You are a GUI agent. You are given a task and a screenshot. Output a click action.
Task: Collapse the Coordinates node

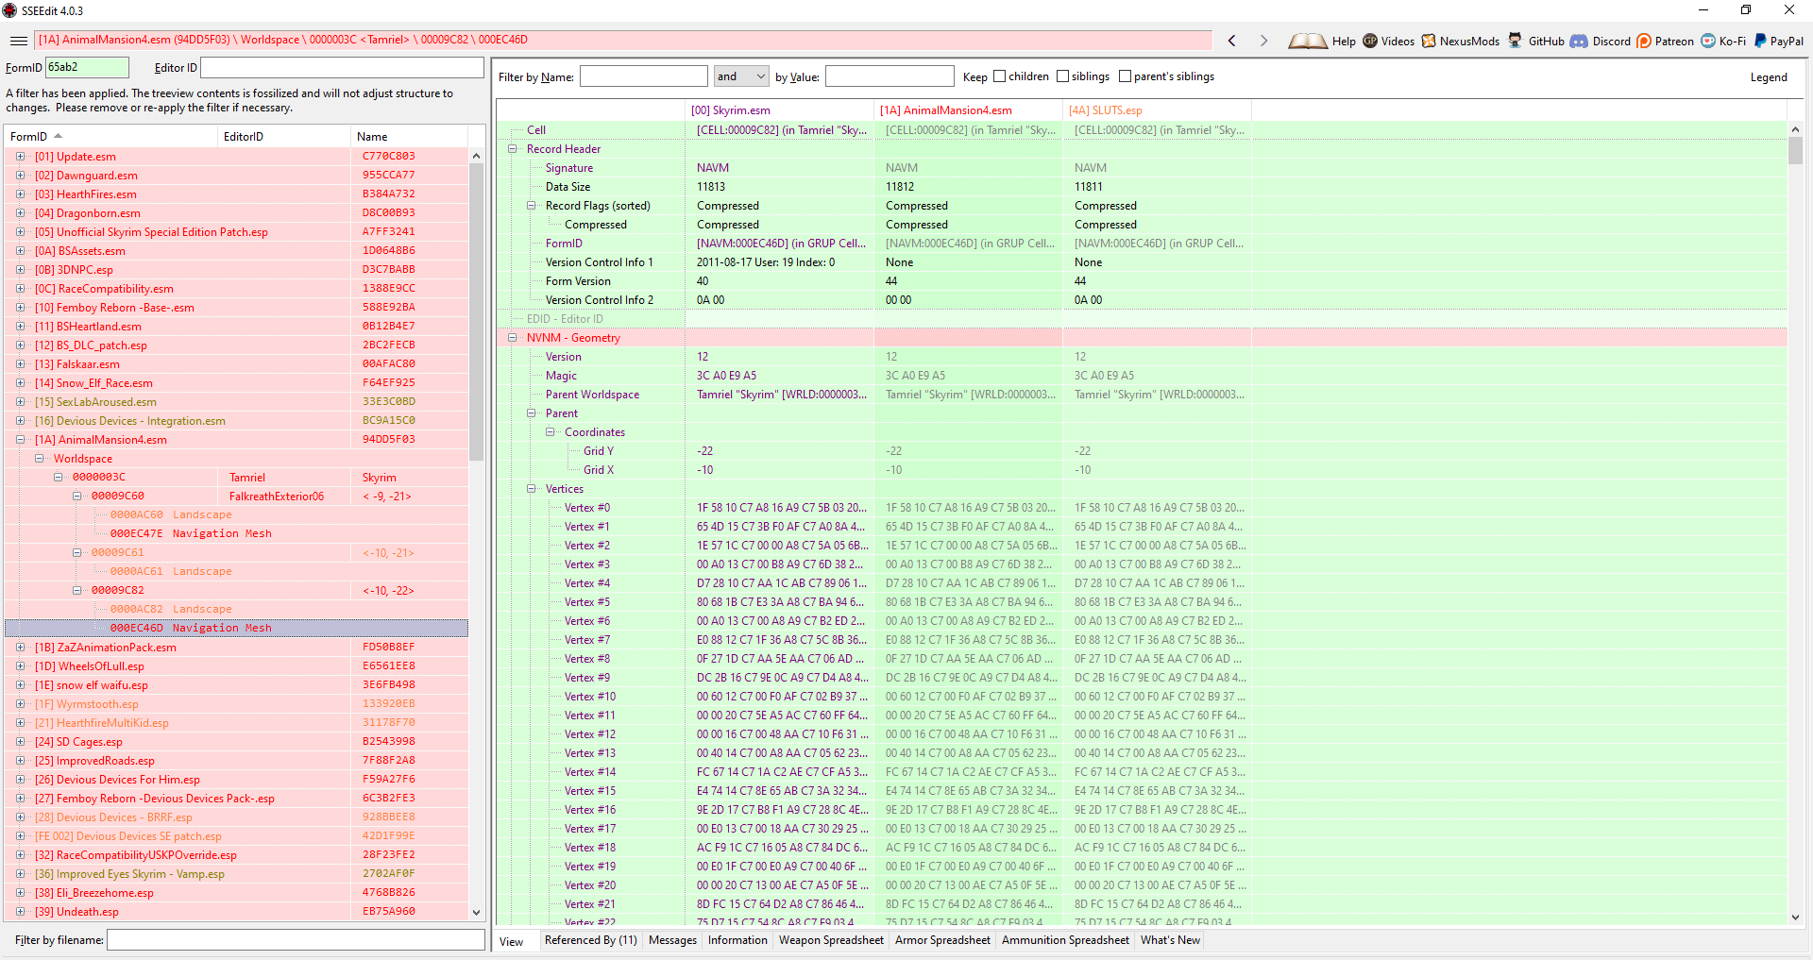click(x=551, y=432)
